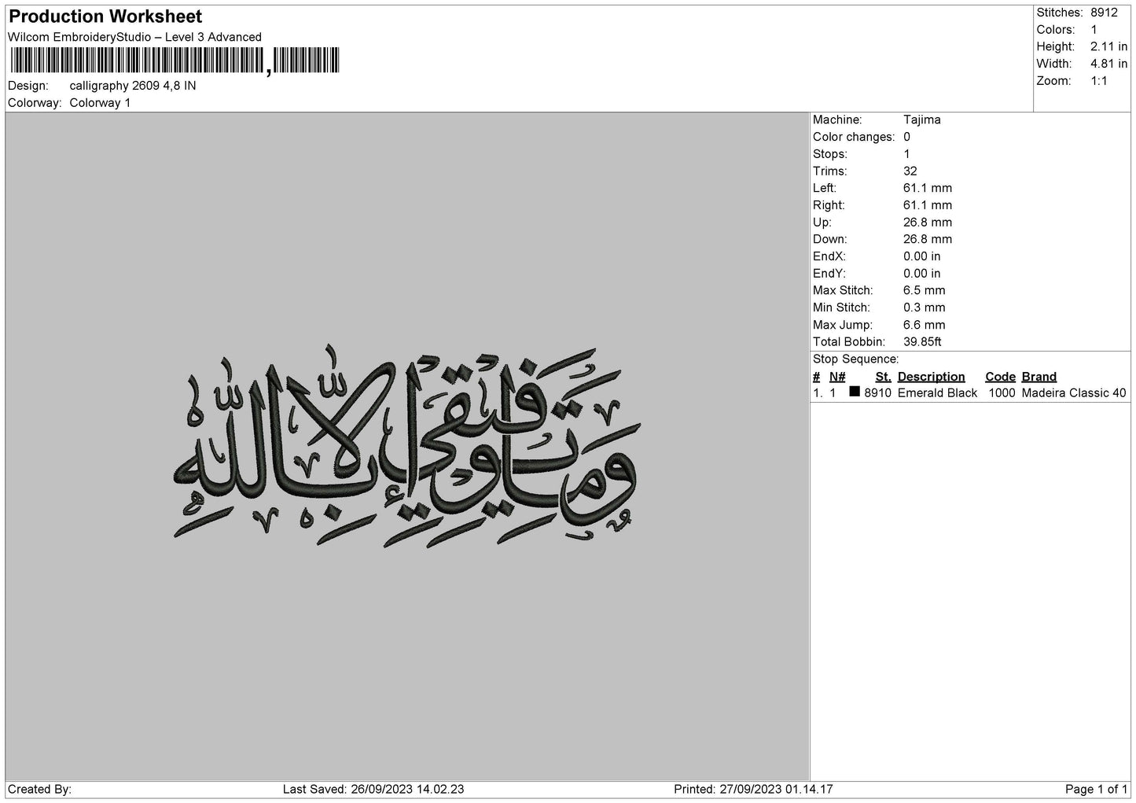Select the Arabic calligraphy embroidery design
The height and width of the screenshot is (803, 1136).
(x=406, y=446)
